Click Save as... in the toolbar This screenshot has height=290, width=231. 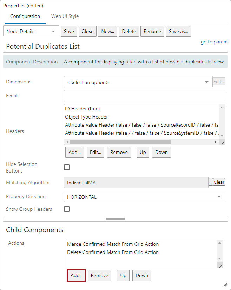(x=178, y=31)
